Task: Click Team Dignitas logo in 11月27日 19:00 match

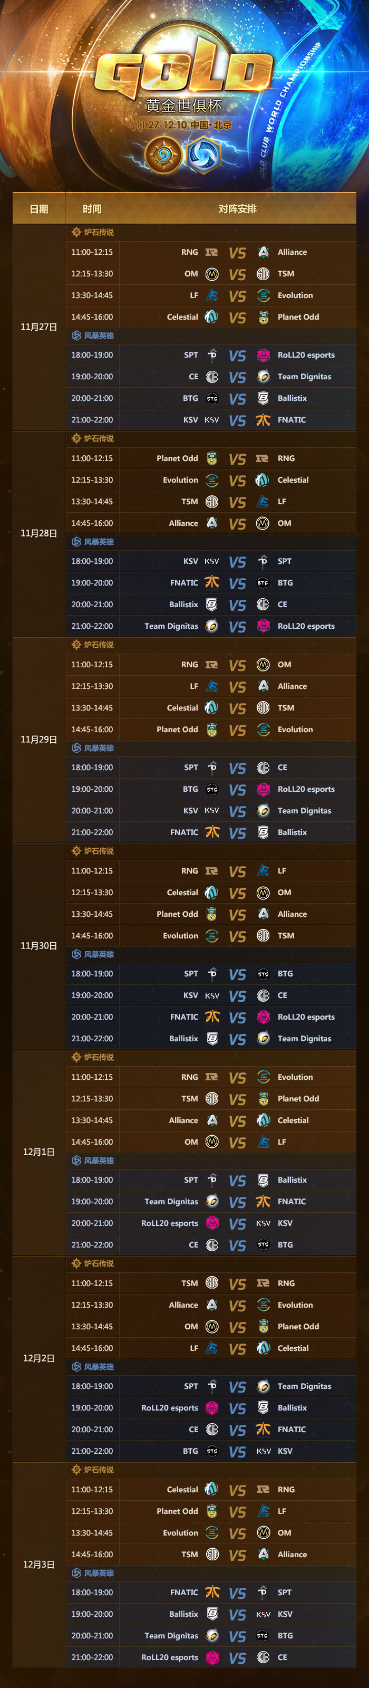Action: coord(263,377)
